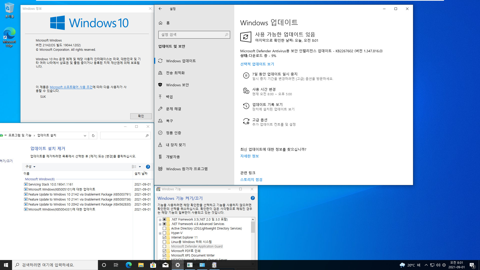480x270 pixels.
Task: Open the 구성 dropdown in Installed Updates
Action: pyautogui.click(x=30, y=167)
